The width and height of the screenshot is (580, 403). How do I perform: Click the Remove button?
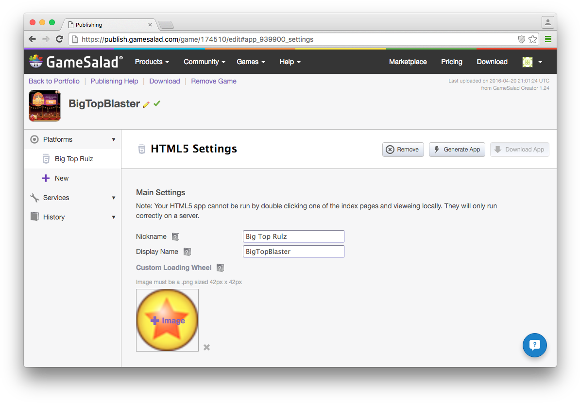tap(403, 150)
